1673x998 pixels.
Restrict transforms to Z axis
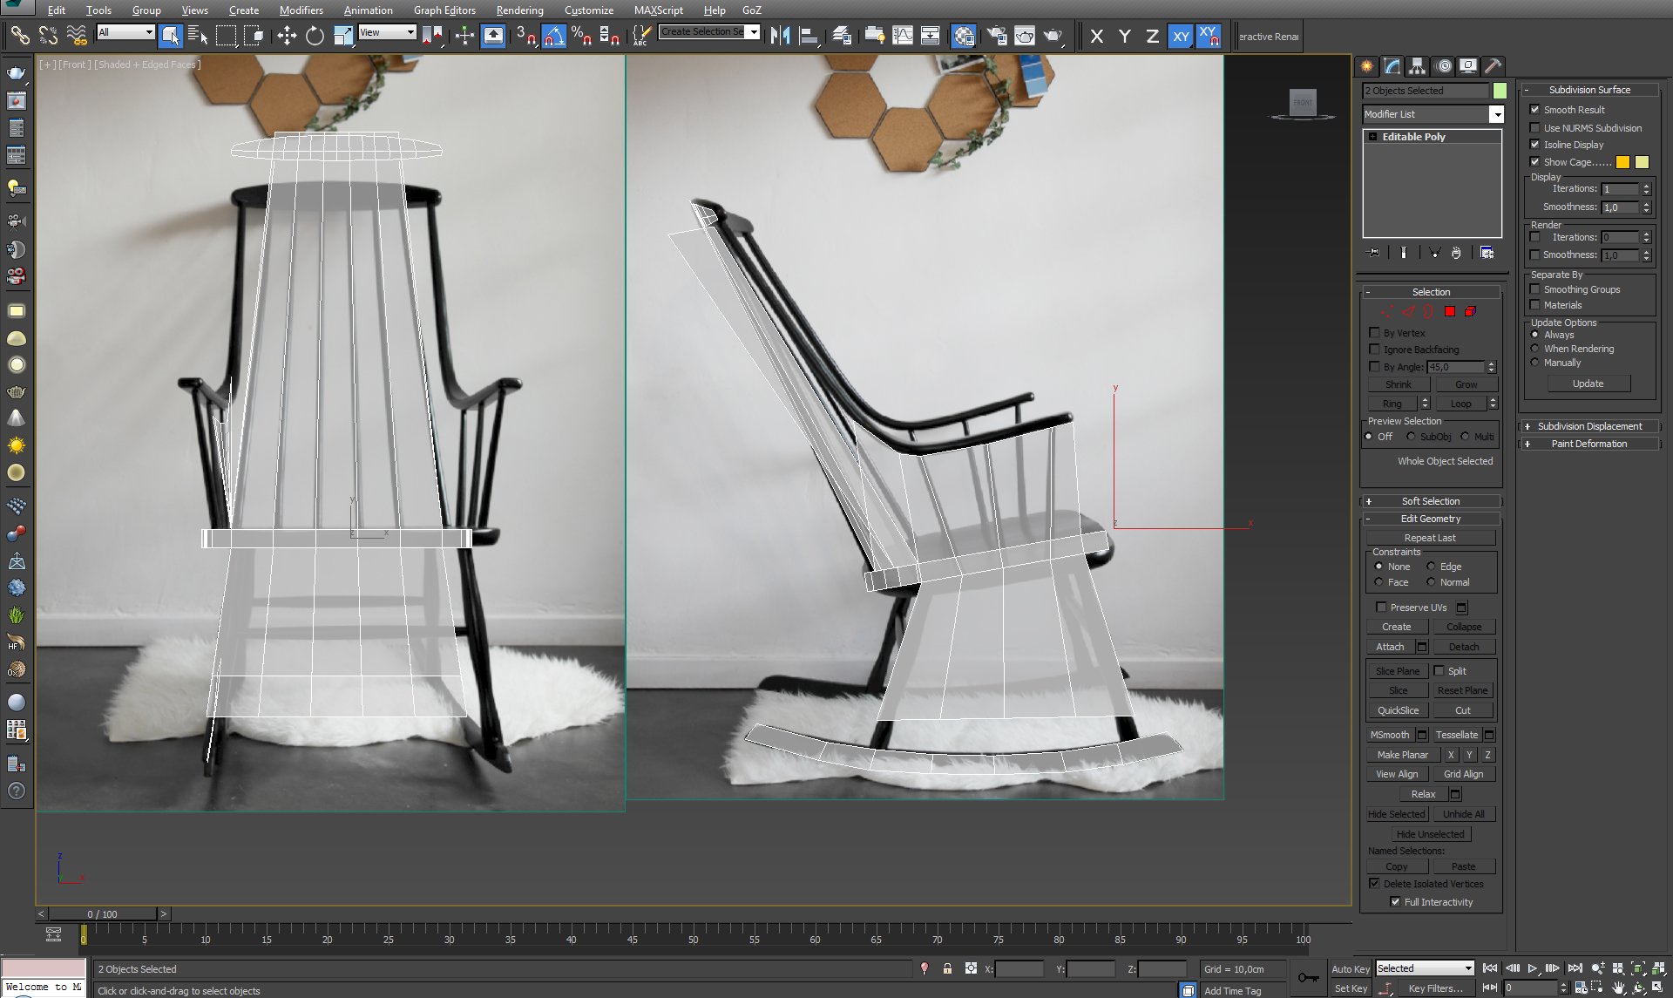[1152, 36]
